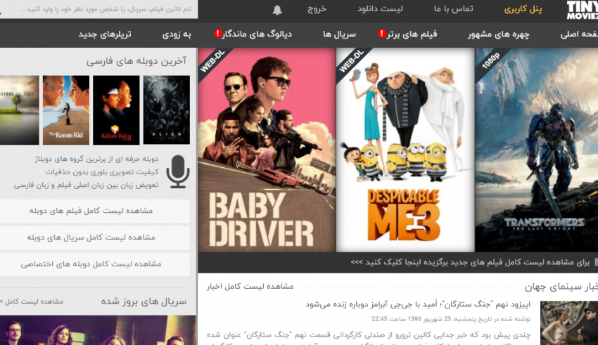Image resolution: width=598 pixels, height=345 pixels.
Task: Go to چهره های مشهور menu
Action: [x=499, y=34]
